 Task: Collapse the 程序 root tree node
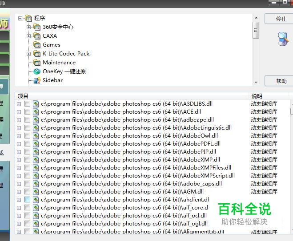pyautogui.click(x=20, y=18)
